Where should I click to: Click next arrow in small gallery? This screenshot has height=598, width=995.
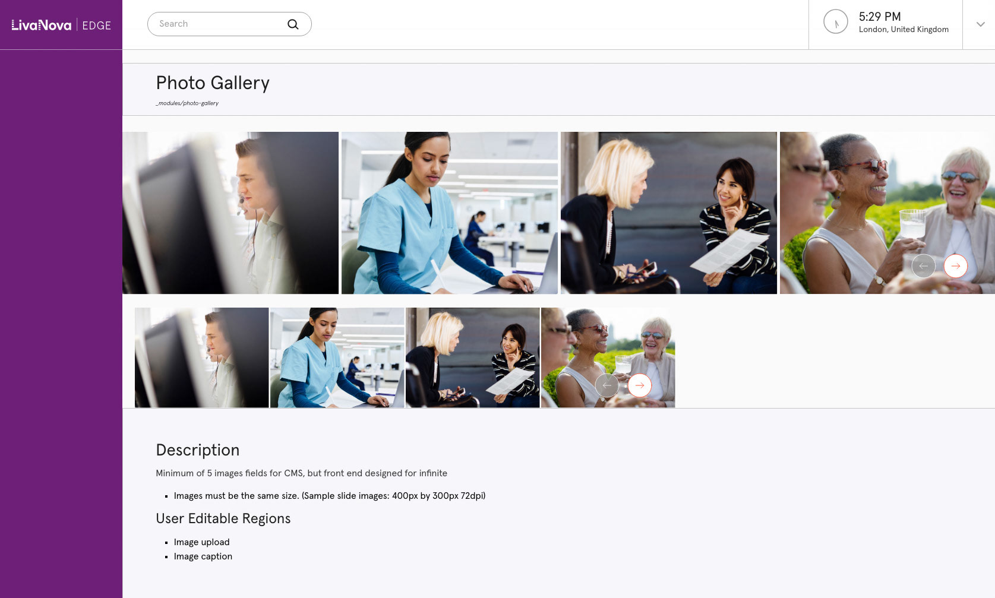tap(640, 385)
